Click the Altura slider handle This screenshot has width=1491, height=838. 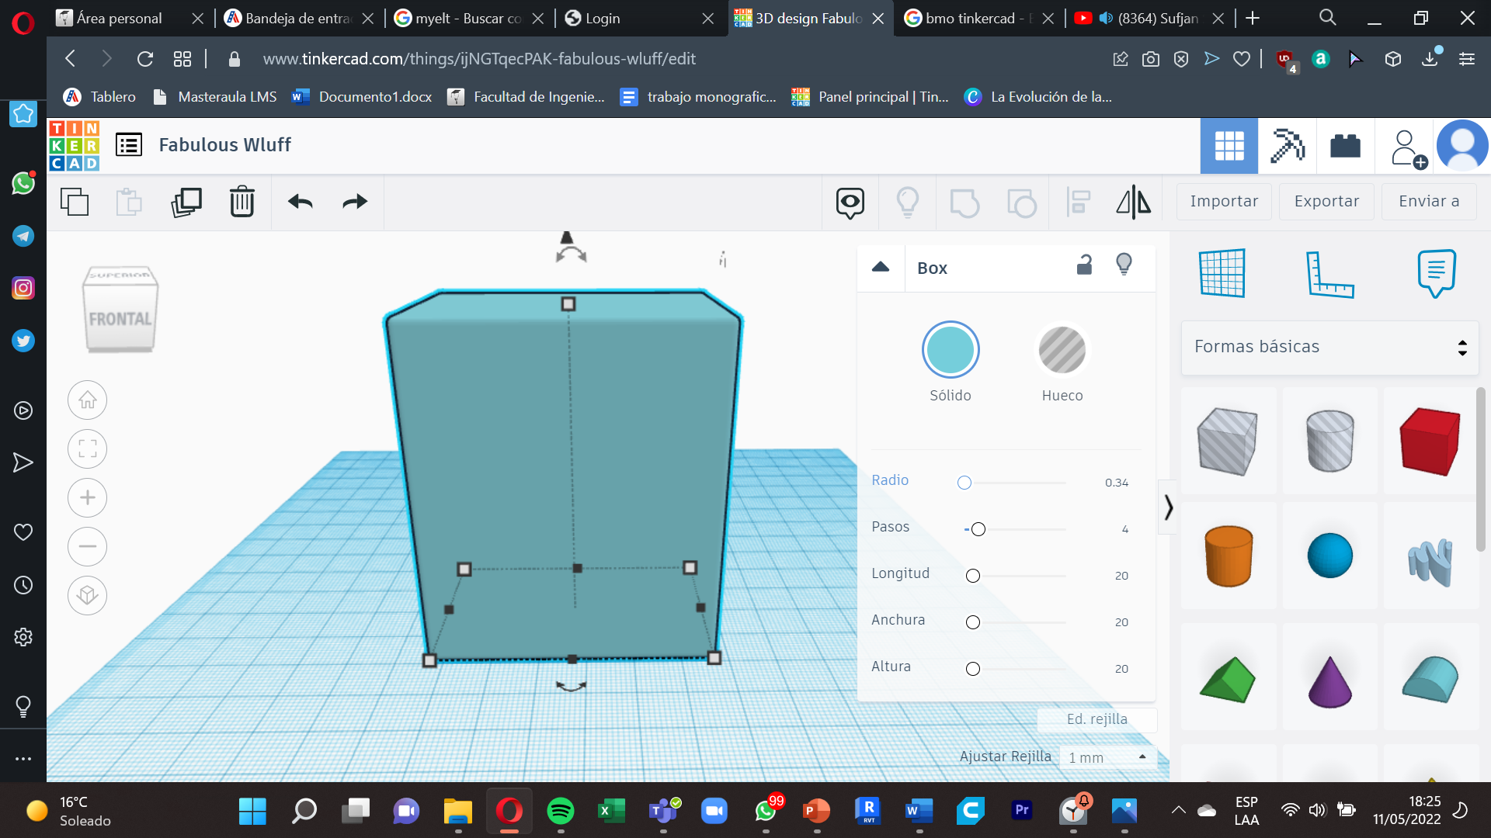pos(973,669)
